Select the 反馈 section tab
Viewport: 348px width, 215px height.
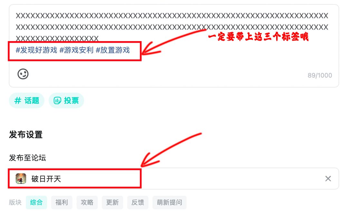(x=138, y=202)
